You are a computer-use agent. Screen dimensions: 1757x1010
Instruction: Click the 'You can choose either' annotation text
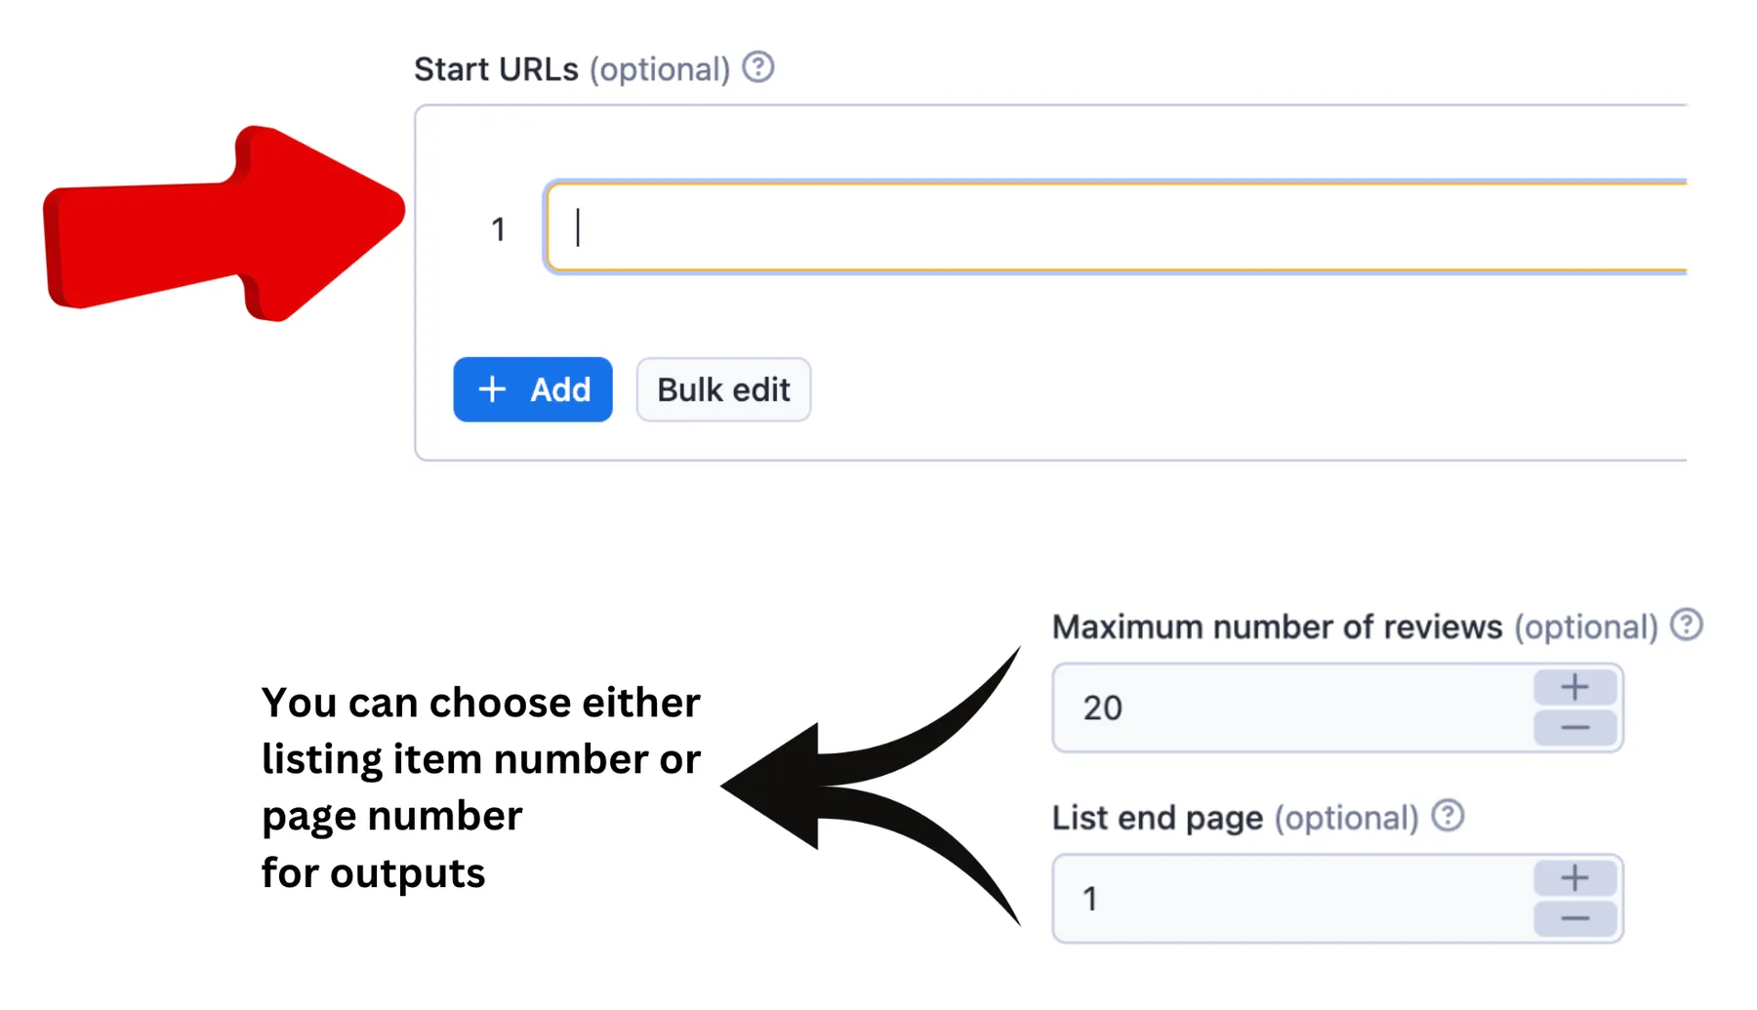coord(481,702)
